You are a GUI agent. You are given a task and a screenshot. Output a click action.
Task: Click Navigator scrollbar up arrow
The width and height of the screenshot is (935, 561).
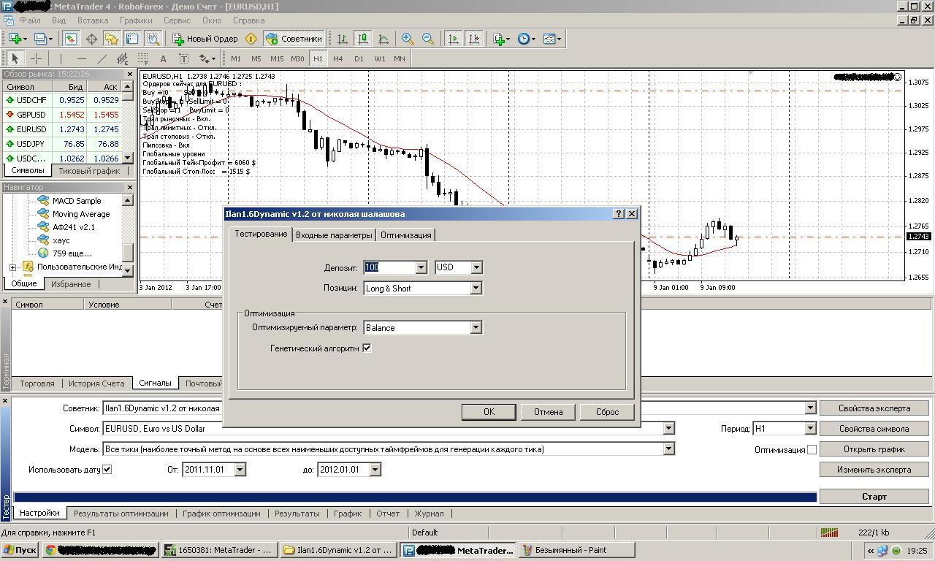pyautogui.click(x=128, y=200)
